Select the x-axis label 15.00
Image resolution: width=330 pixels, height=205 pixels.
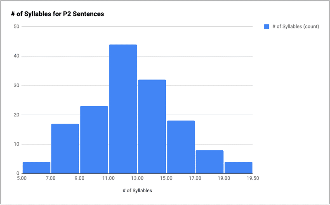[x=166, y=178]
